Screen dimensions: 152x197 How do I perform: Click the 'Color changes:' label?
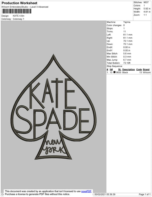tap(114, 25)
